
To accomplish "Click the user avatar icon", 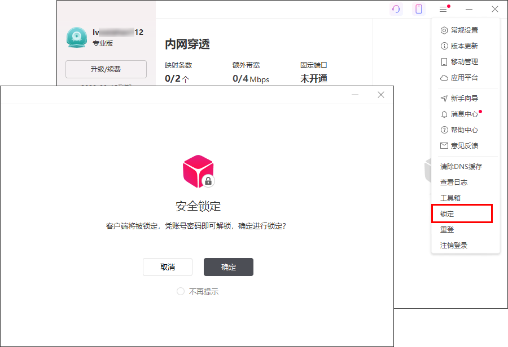I will 76,37.
